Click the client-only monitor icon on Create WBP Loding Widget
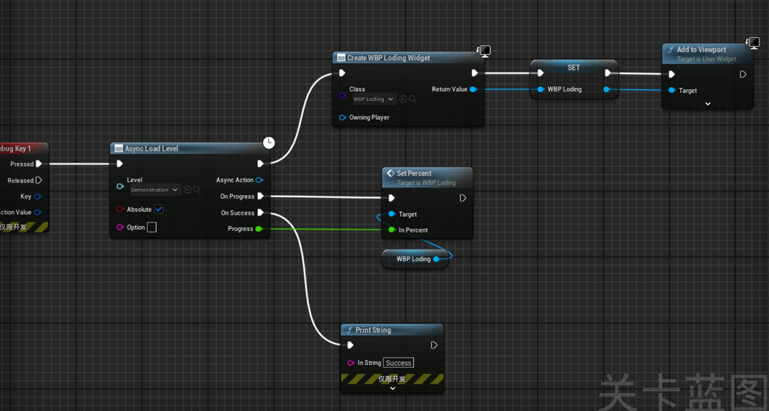The image size is (769, 411). click(x=484, y=51)
